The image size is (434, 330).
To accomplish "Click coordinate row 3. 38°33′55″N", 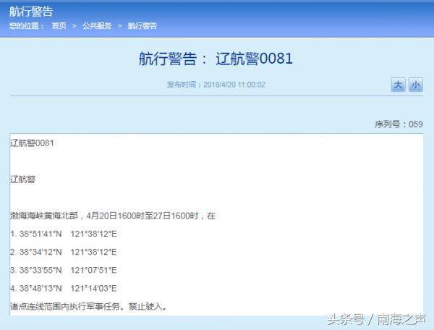I will (64, 270).
